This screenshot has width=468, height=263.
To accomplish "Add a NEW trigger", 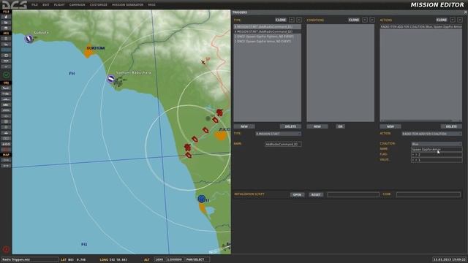I will 244,126.
